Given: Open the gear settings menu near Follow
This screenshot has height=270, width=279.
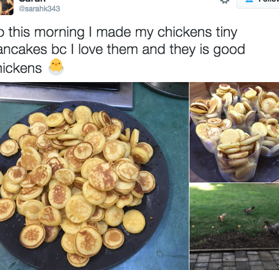Looking at the screenshot, I should (x=224, y=2).
